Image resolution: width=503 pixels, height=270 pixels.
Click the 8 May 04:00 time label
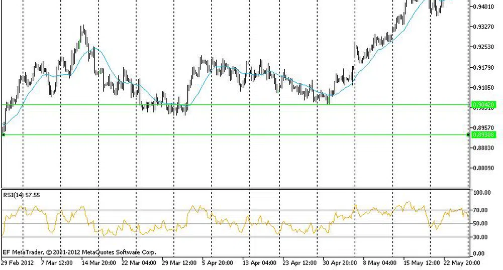(x=379, y=262)
